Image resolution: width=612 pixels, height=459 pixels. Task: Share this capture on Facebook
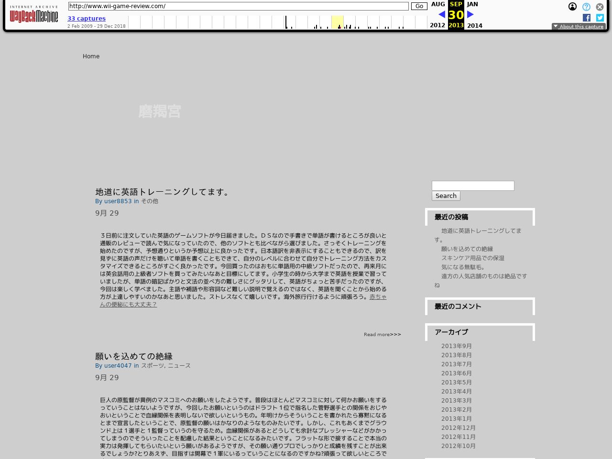tap(586, 18)
